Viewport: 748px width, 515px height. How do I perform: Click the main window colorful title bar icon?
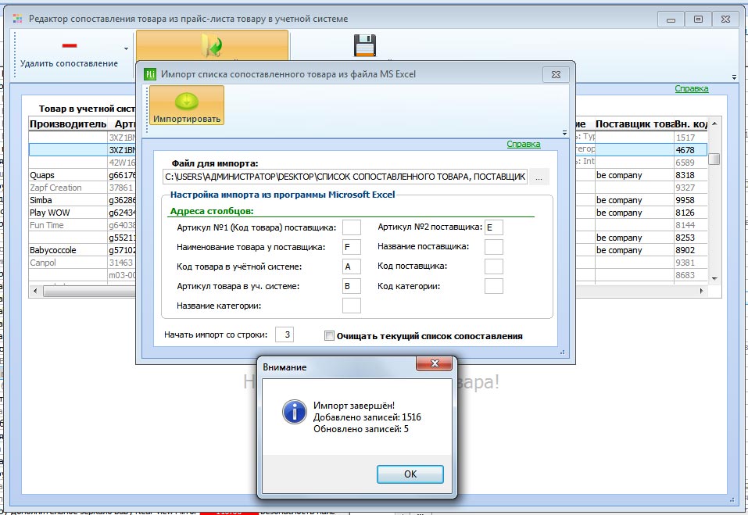pyautogui.click(x=18, y=19)
